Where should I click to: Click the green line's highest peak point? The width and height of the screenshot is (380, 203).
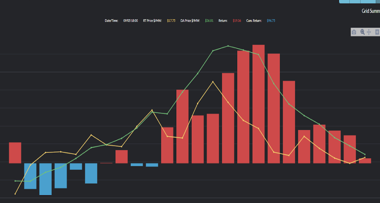[228, 46]
